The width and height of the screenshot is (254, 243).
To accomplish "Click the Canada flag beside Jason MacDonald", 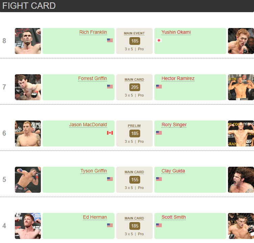I will pyautogui.click(x=110, y=133).
